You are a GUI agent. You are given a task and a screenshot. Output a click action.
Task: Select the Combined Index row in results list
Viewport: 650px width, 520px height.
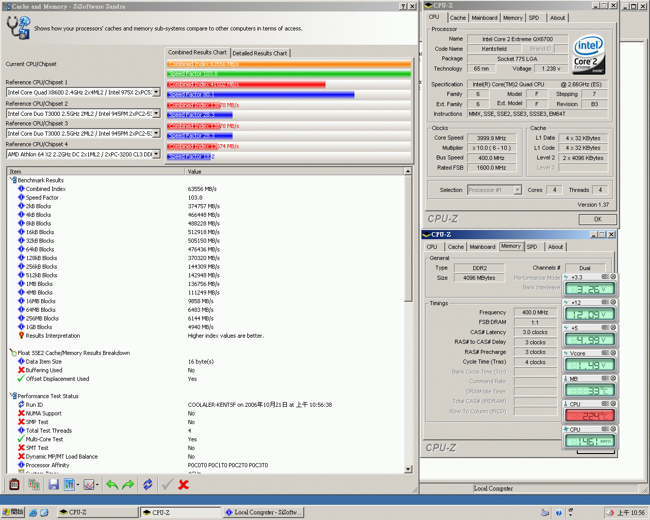click(205, 189)
